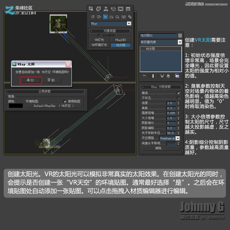Click the VRayIES button
The width and height of the screenshot is (230, 230).
(120, 40)
